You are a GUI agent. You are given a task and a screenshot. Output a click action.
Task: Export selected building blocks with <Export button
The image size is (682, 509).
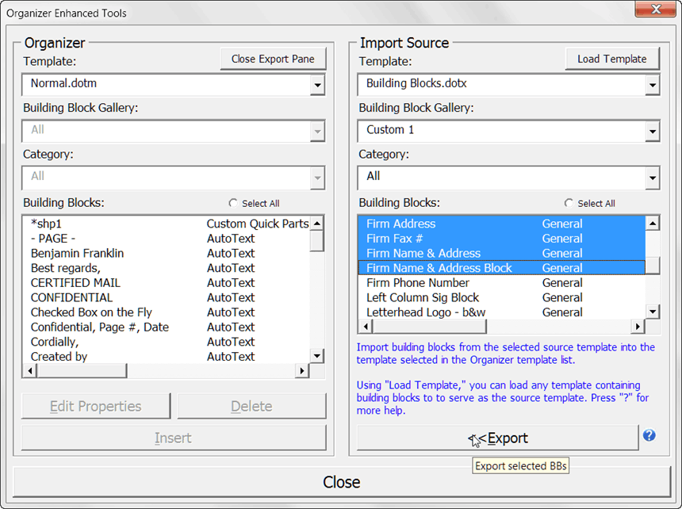tap(497, 438)
